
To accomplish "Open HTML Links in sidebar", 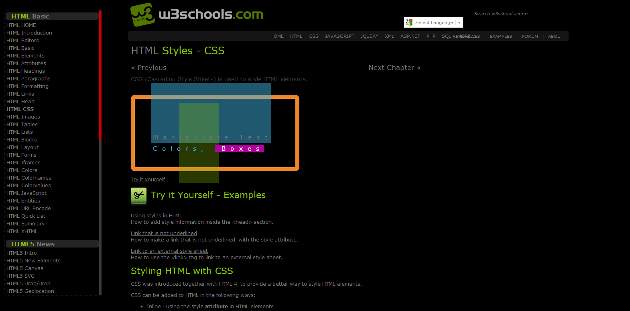I will coord(20,94).
